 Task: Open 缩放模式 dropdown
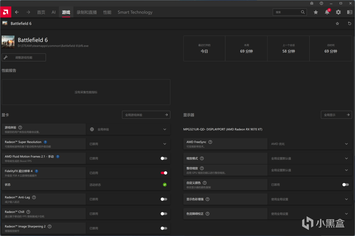coord(310,158)
